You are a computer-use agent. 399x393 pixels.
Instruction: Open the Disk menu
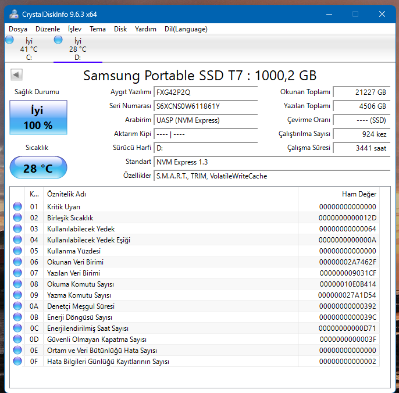(120, 29)
